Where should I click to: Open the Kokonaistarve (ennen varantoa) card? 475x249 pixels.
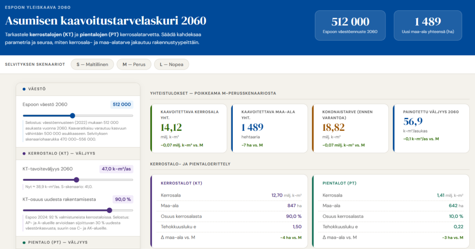(350, 128)
